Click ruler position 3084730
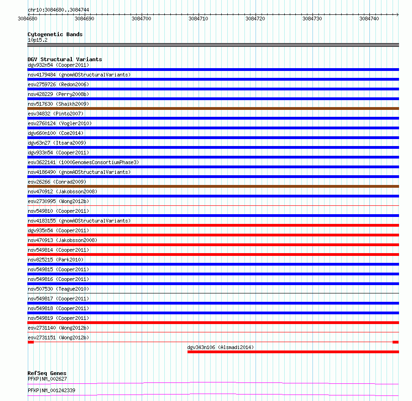This screenshot has width=412, height=401. coord(312,19)
